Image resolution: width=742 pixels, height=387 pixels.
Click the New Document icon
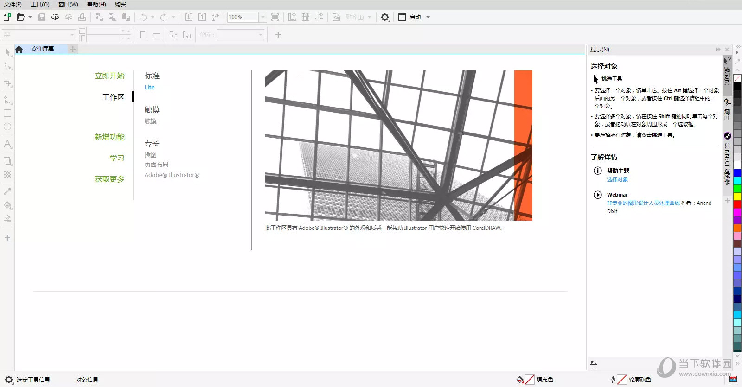pos(7,17)
